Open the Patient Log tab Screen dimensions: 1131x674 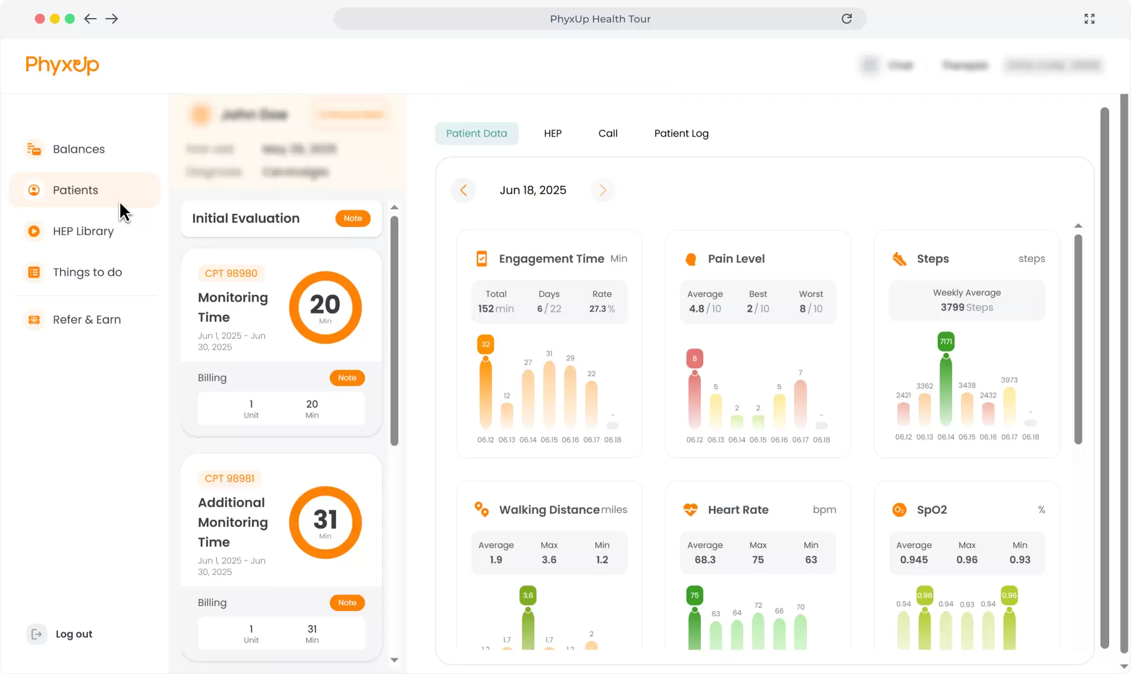pos(680,133)
